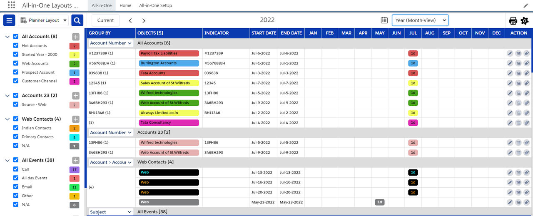
Task: Open the Account > Account group-by dropdown
Action: point(111,162)
